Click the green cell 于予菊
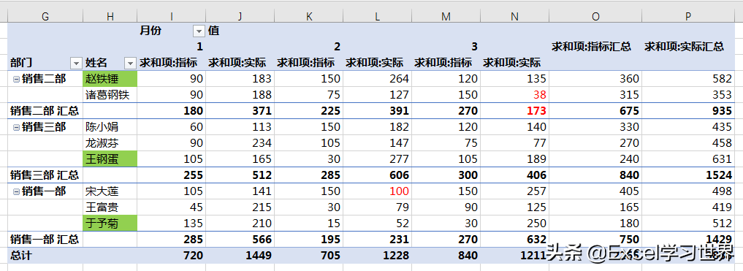The image size is (743, 271). click(110, 223)
